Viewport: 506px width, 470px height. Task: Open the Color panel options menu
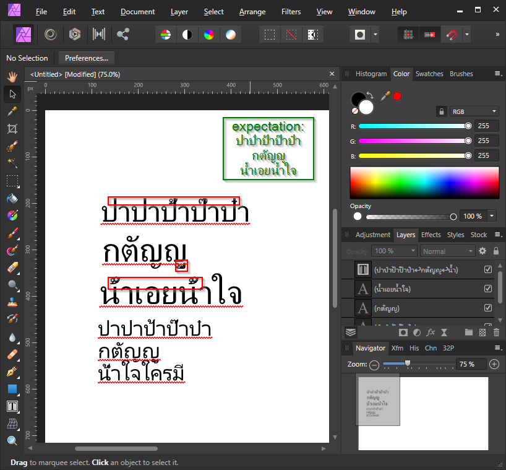[x=498, y=74]
